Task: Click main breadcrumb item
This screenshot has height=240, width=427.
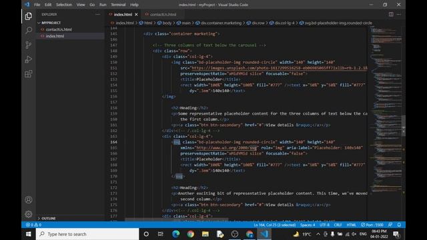Action: click(x=186, y=23)
